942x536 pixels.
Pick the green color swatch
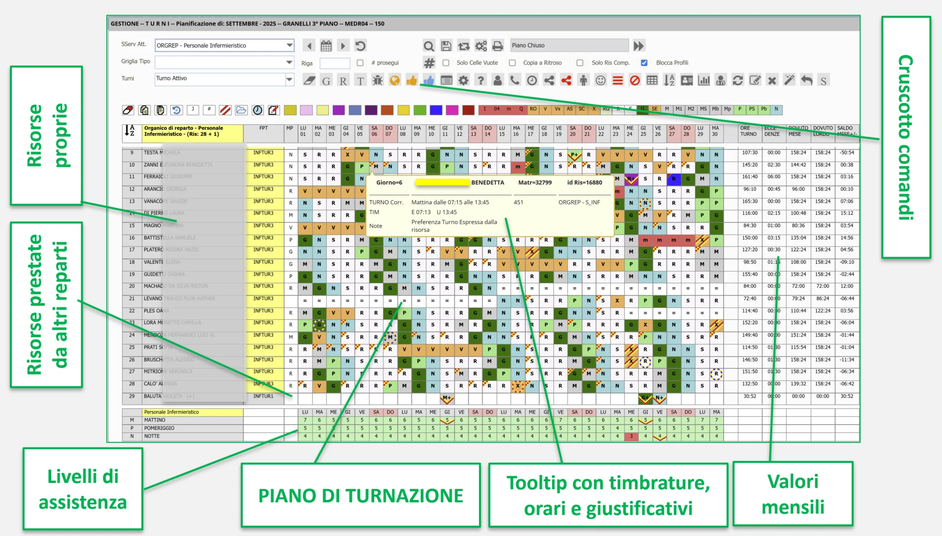(x=420, y=110)
